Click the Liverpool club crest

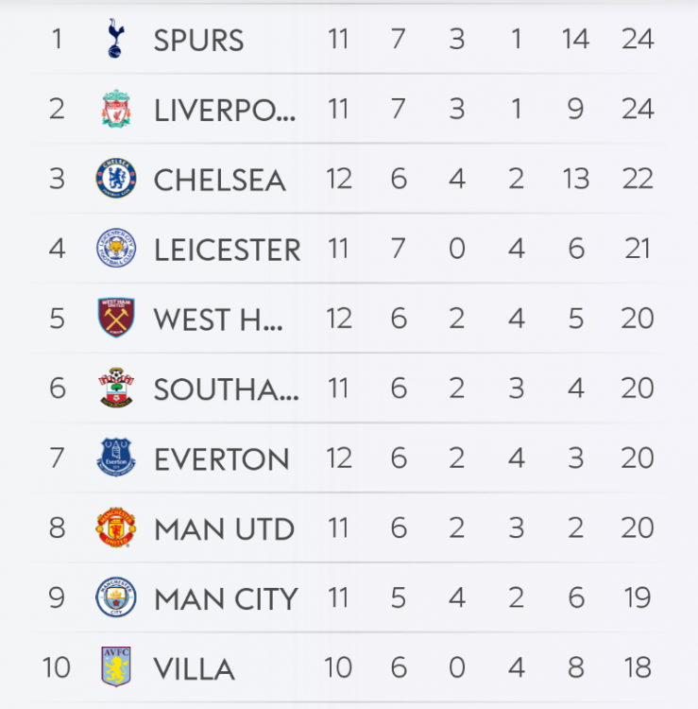116,109
